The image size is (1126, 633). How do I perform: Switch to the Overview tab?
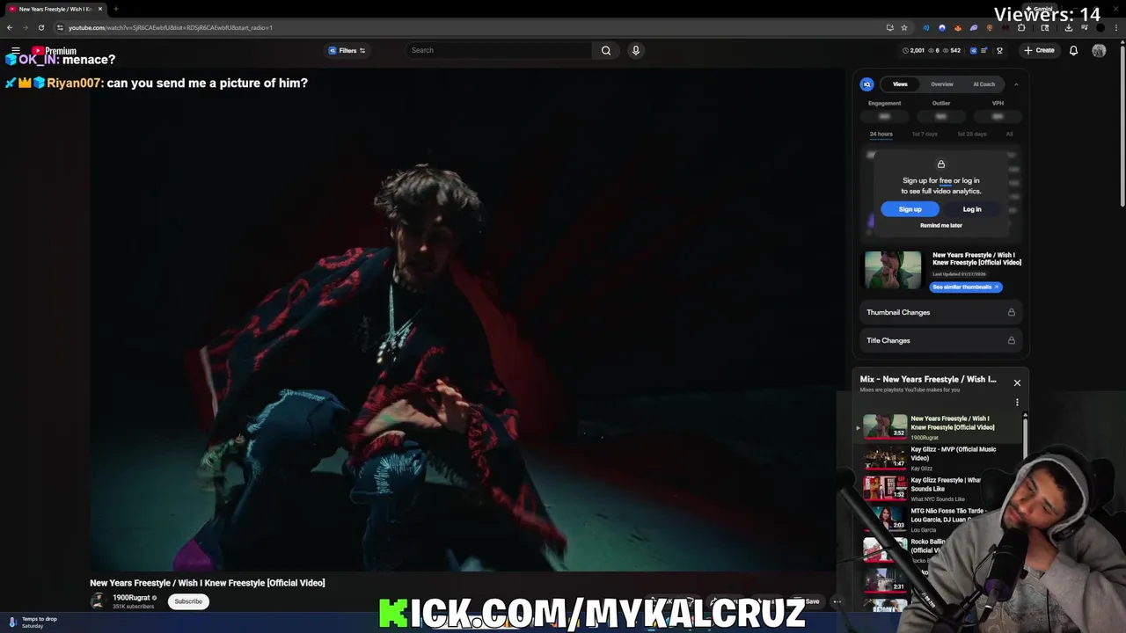point(942,84)
